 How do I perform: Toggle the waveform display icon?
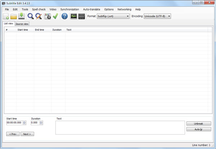pos(74,16)
